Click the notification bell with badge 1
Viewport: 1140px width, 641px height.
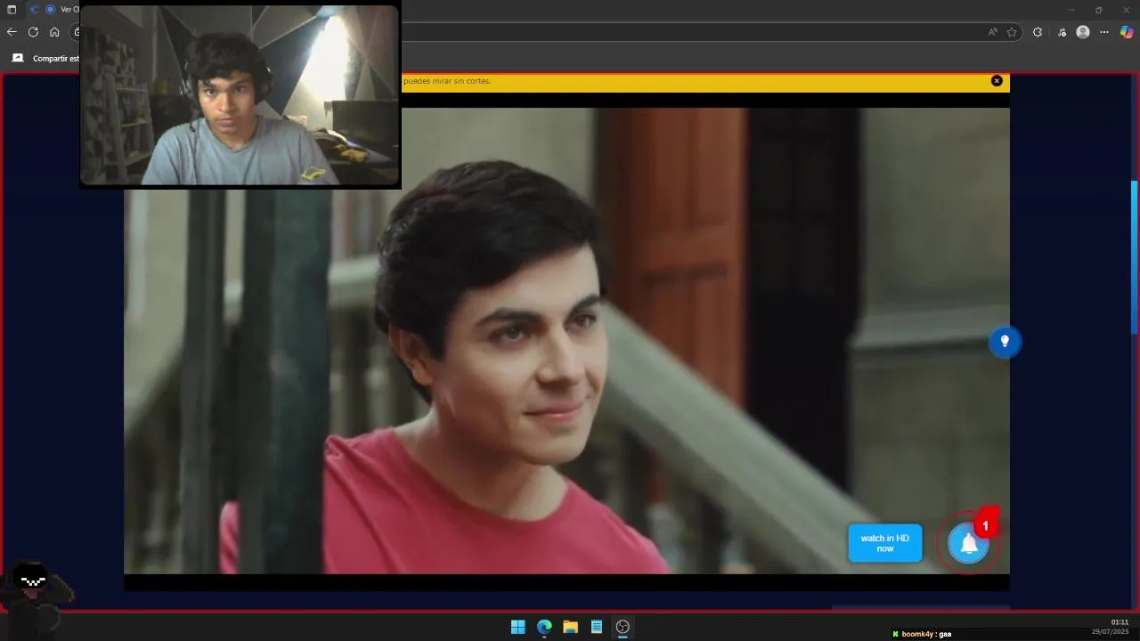coord(969,543)
